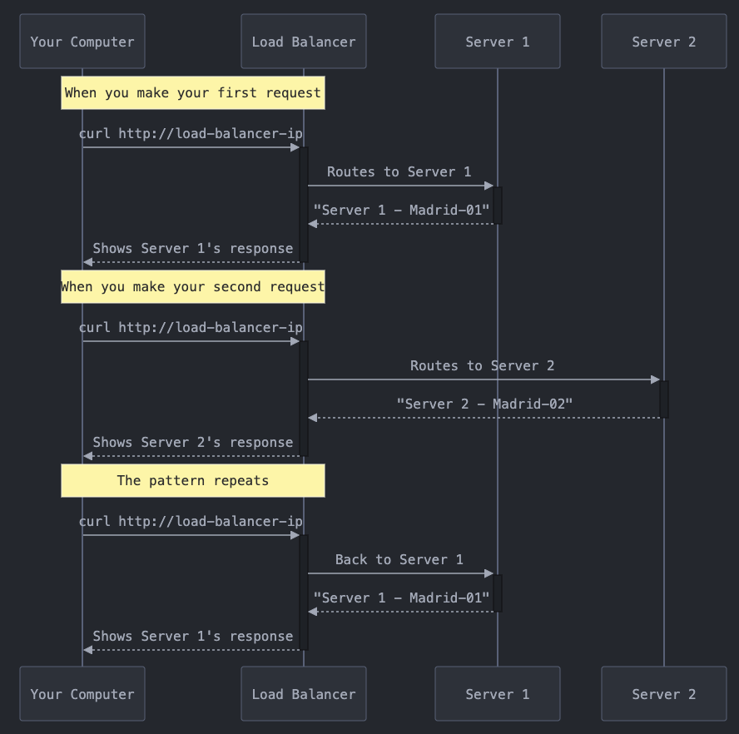
Task: Click "Shows Server 1's response" above the second request note
Action: click(193, 249)
